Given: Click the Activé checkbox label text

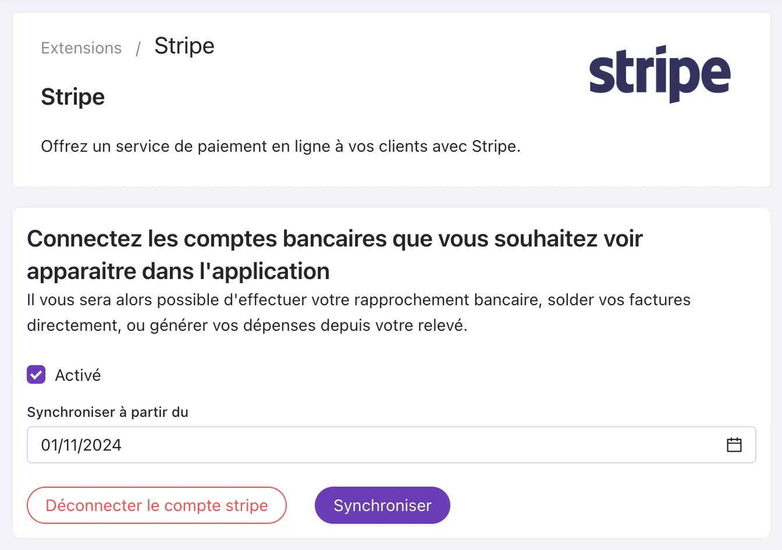Looking at the screenshot, I should (78, 376).
